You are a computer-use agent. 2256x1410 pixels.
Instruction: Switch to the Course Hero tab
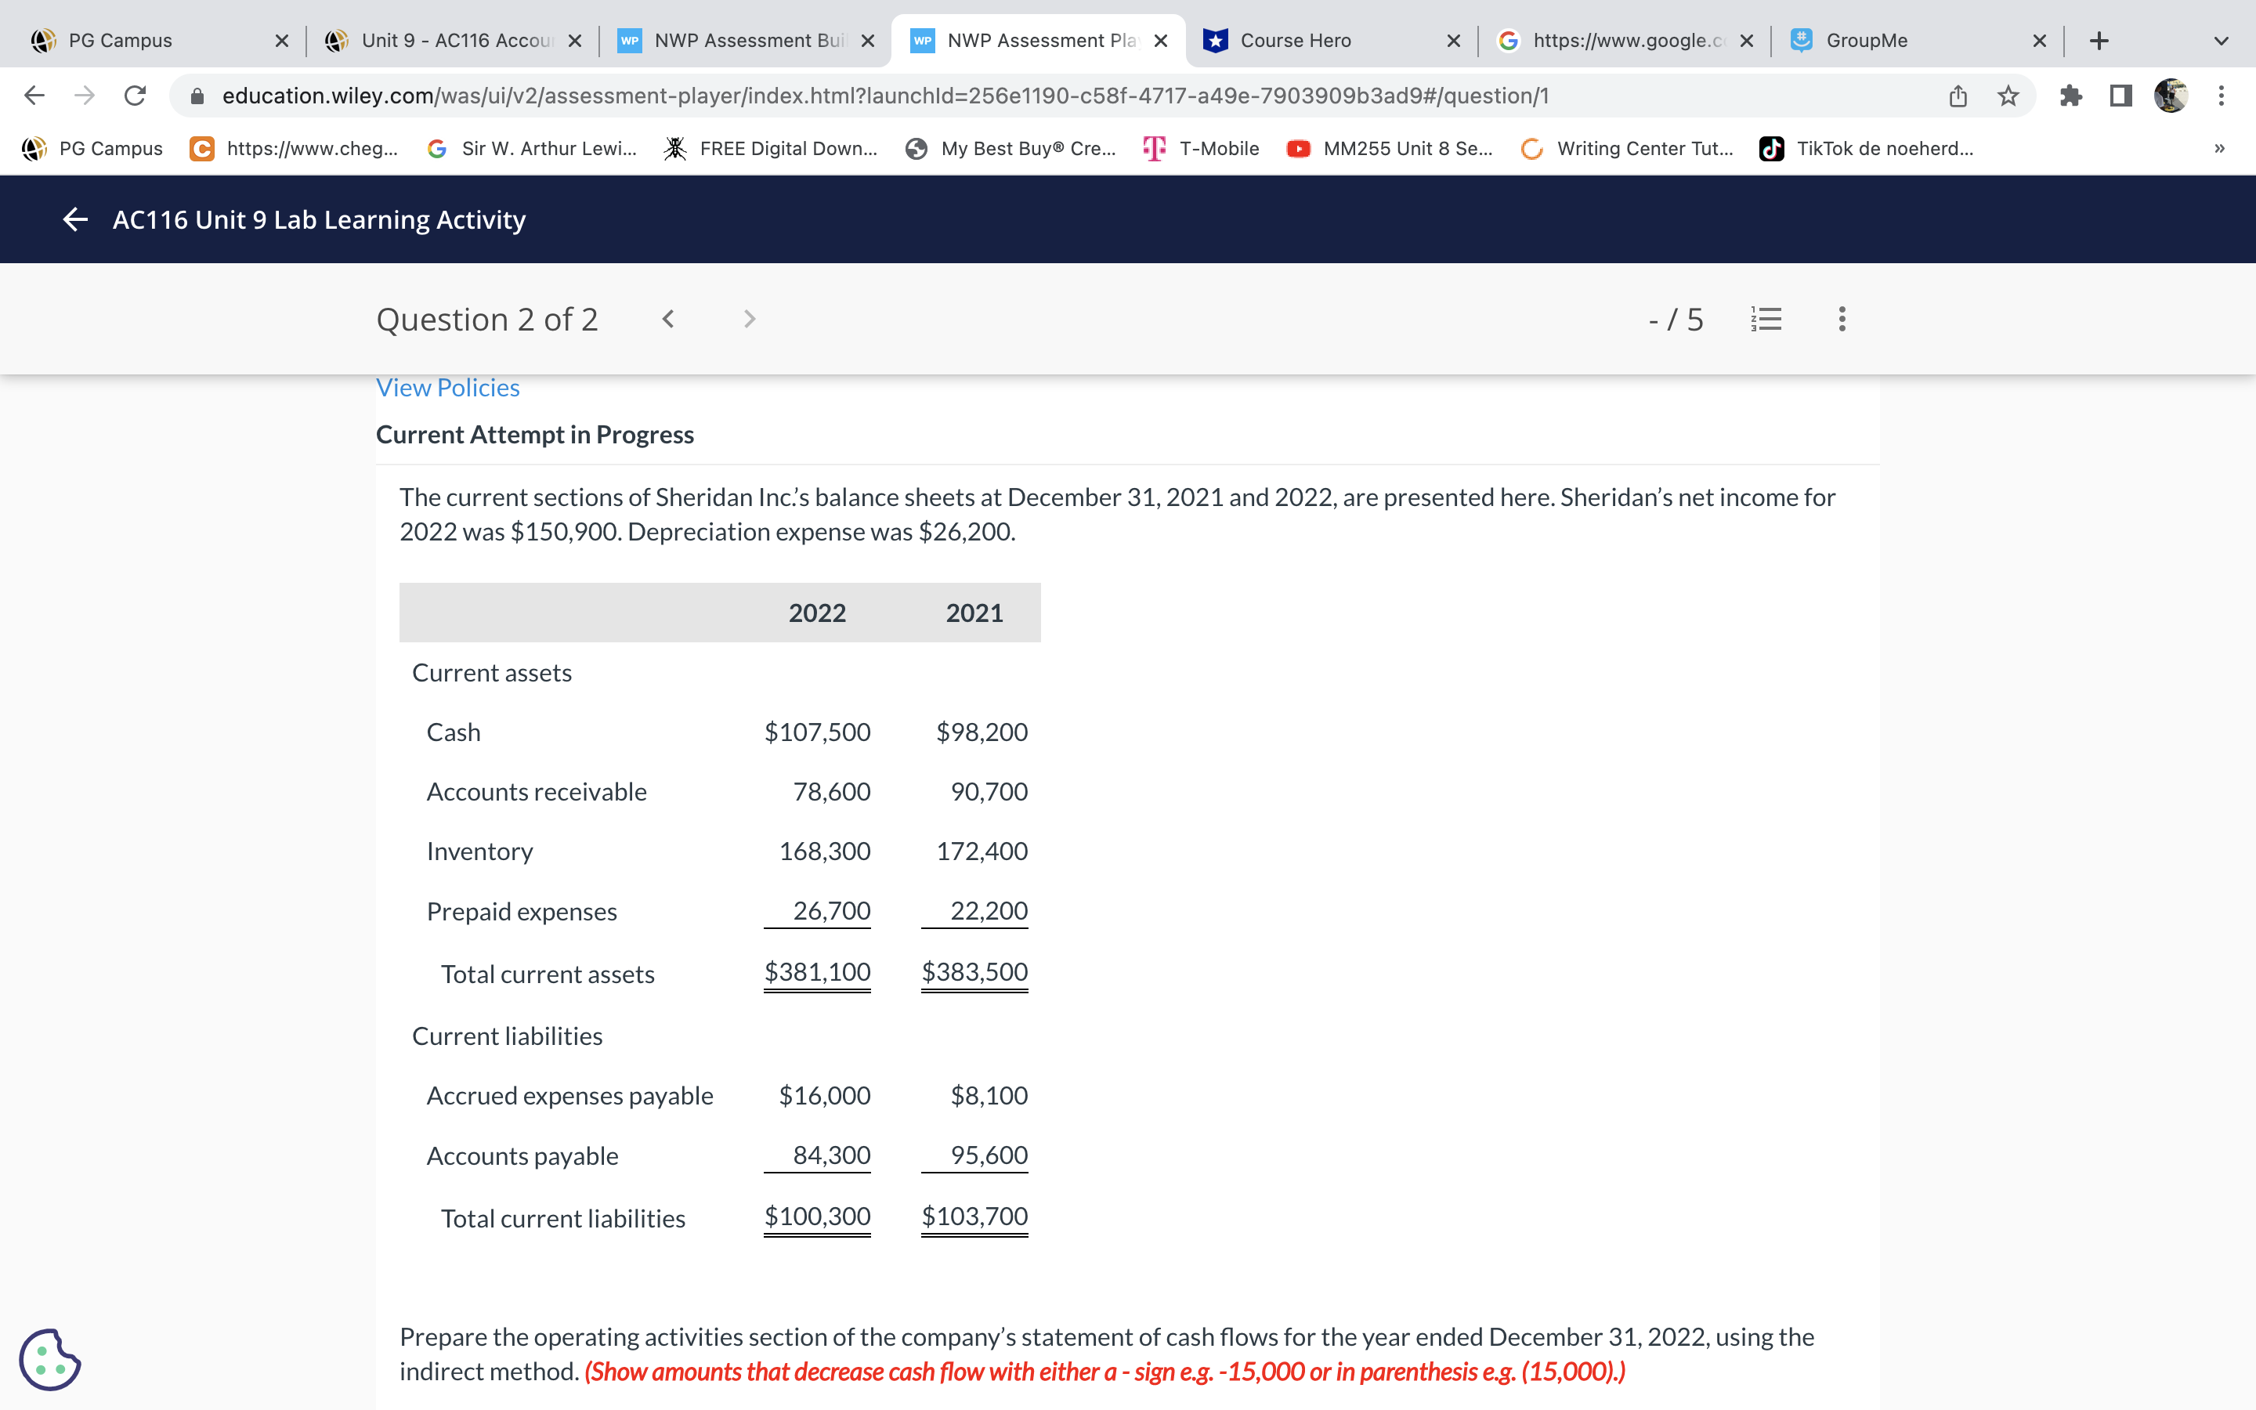pos(1296,41)
